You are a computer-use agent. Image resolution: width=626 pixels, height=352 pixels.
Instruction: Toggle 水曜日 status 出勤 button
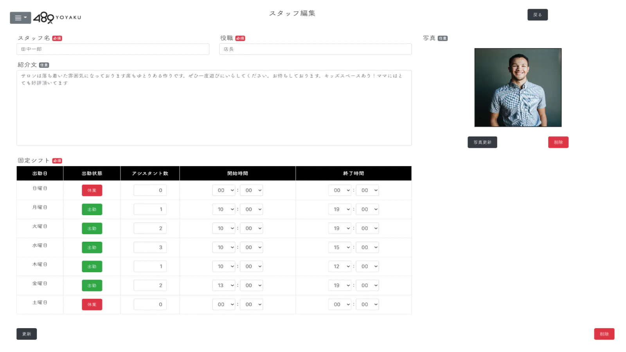pos(92,248)
